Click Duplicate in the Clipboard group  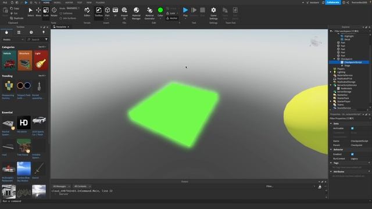click(17, 18)
